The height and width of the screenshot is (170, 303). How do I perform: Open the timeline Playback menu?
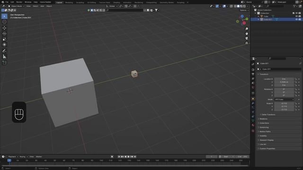[x=13, y=157]
